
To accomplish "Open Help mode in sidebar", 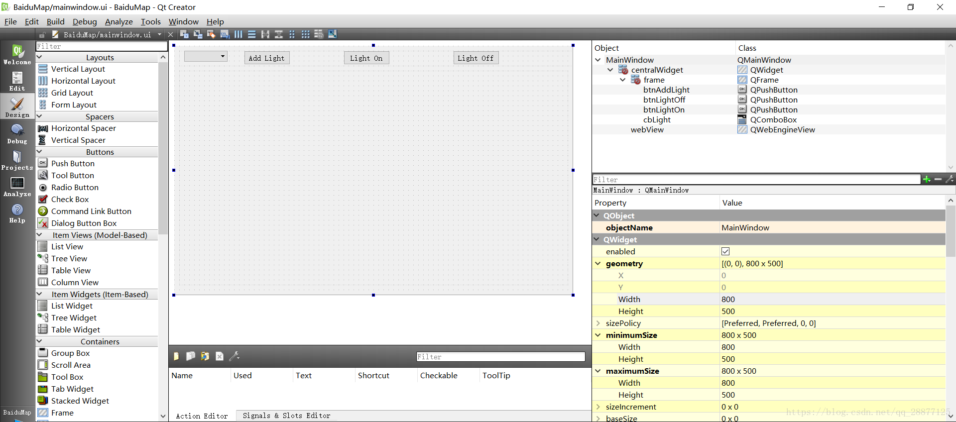I will (x=17, y=213).
